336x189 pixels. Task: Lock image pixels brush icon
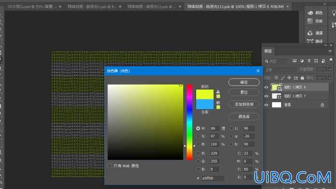point(283,78)
